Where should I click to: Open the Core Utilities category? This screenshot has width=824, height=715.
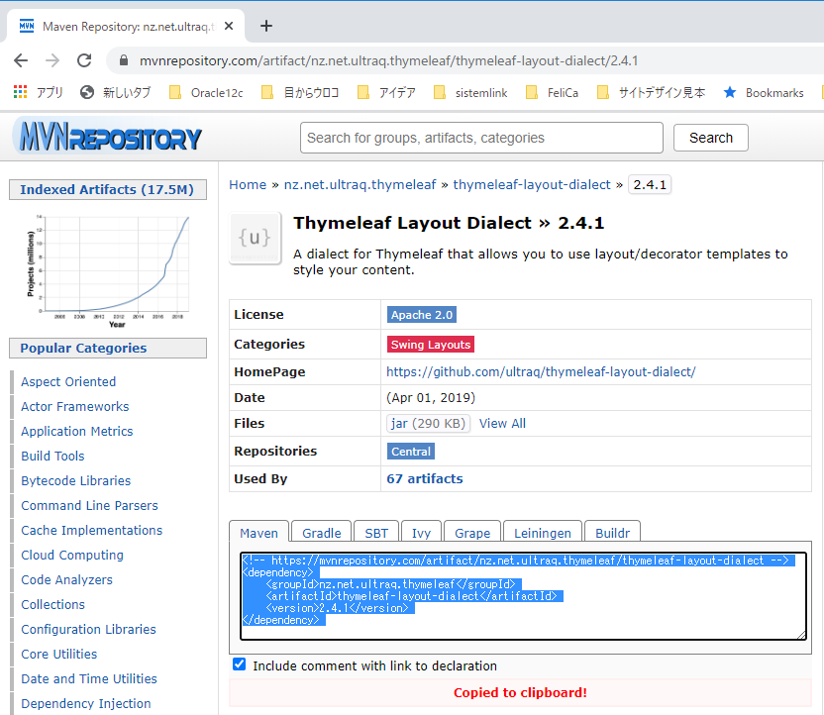58,654
